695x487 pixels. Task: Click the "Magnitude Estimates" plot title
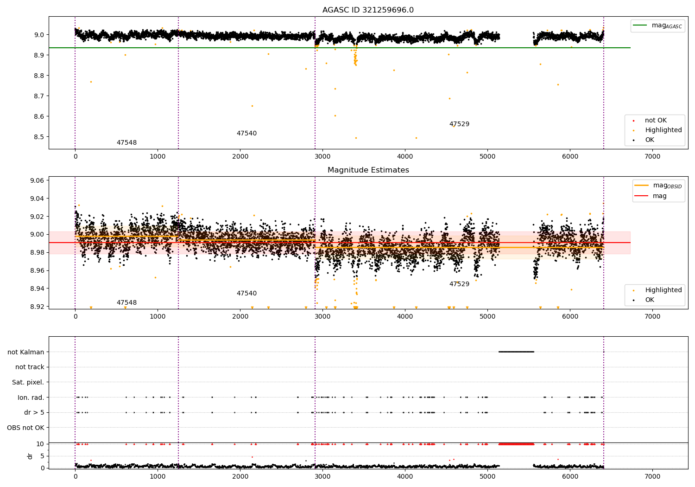tap(368, 170)
